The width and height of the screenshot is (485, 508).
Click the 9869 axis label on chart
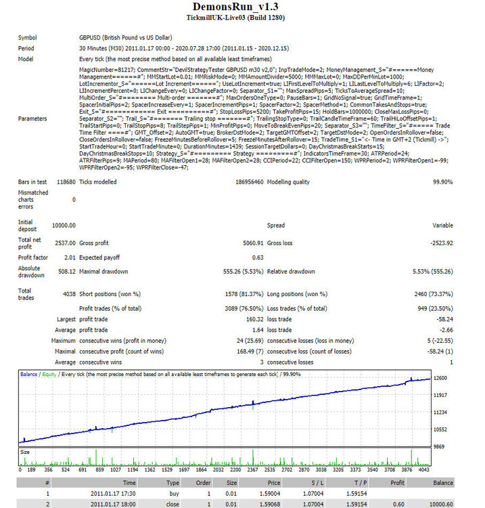coord(439,447)
